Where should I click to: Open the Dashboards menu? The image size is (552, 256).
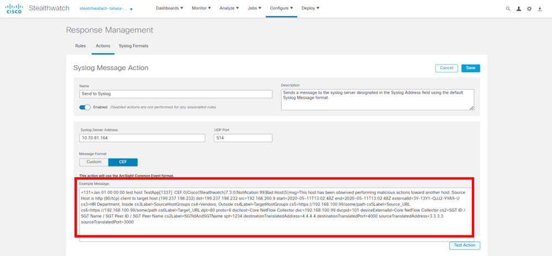(x=169, y=8)
